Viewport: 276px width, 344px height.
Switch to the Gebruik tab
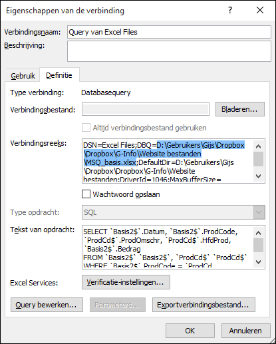23,76
